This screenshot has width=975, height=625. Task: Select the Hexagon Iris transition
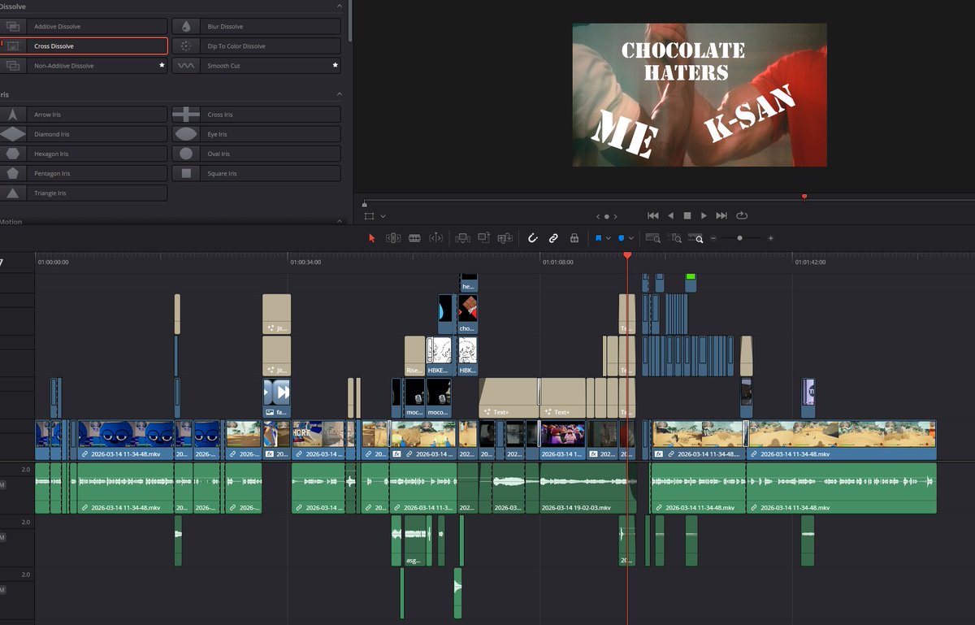(x=83, y=154)
